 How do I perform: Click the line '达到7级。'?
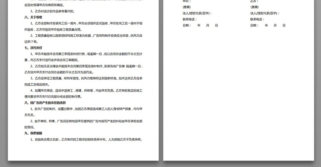click(x=31, y=42)
